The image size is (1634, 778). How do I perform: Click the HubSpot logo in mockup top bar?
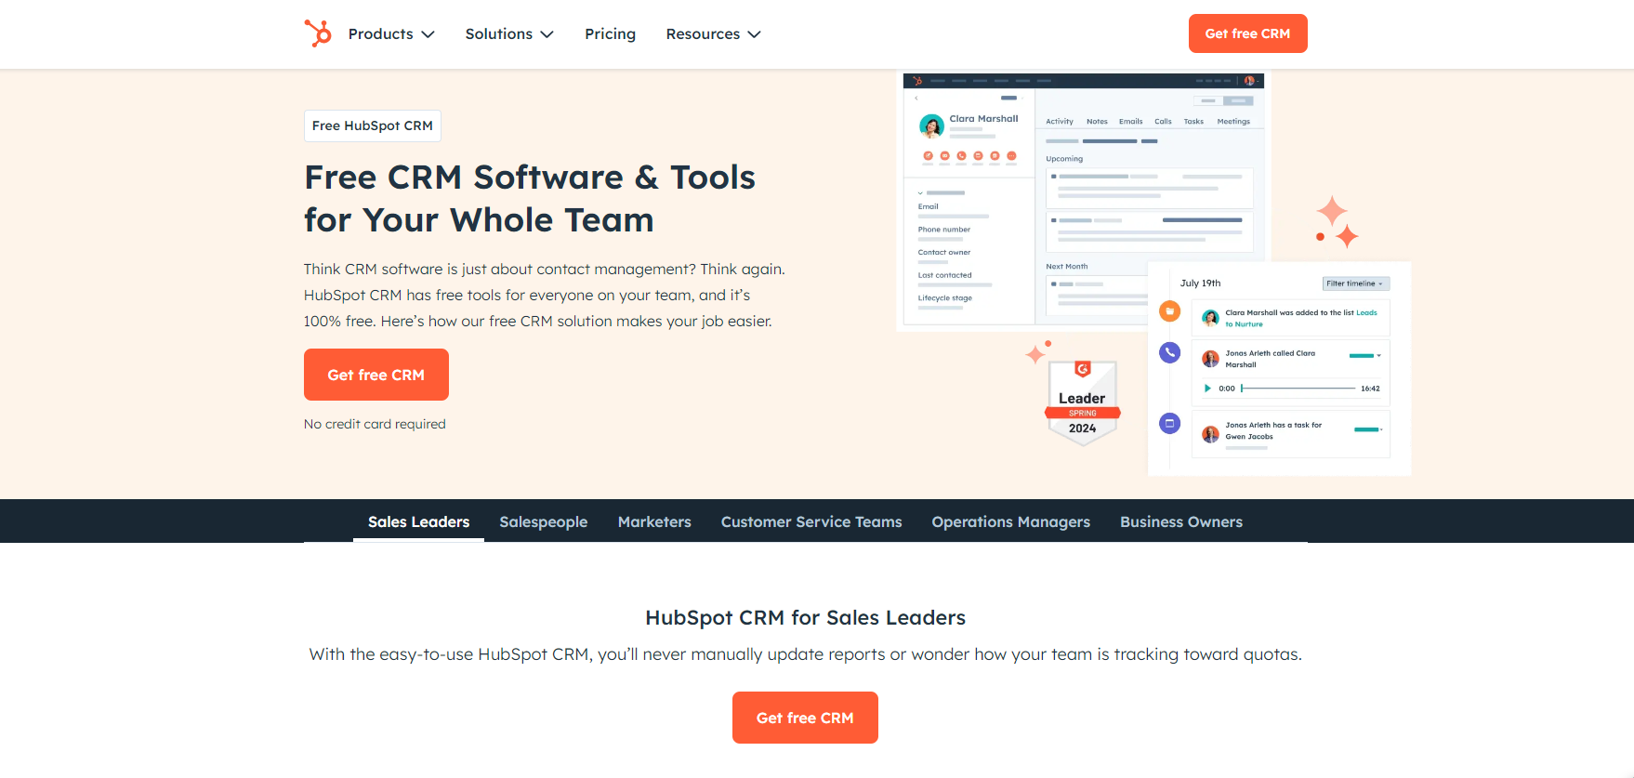click(x=917, y=81)
